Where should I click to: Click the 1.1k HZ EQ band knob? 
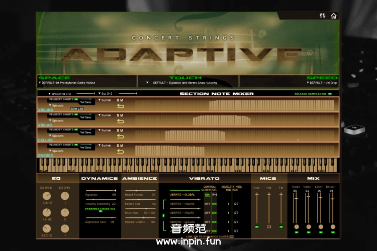click(x=47, y=212)
